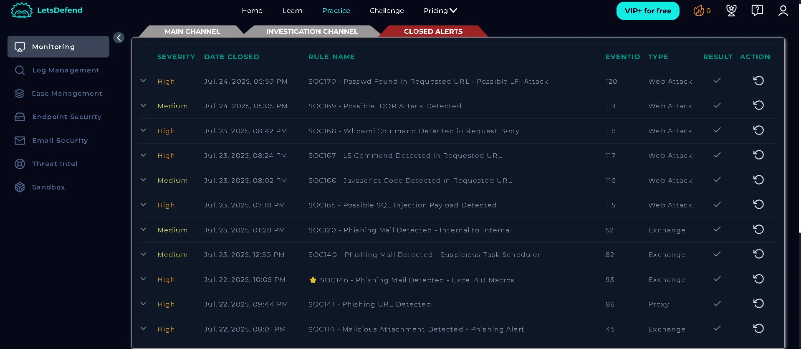Open Log Management in the sidebar
The width and height of the screenshot is (801, 349).
coord(66,70)
